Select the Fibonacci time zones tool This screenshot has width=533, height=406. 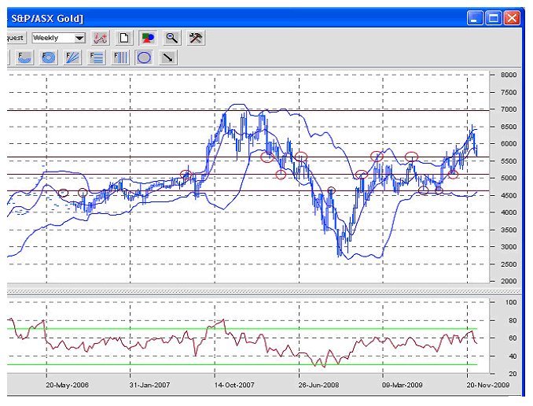coord(120,57)
